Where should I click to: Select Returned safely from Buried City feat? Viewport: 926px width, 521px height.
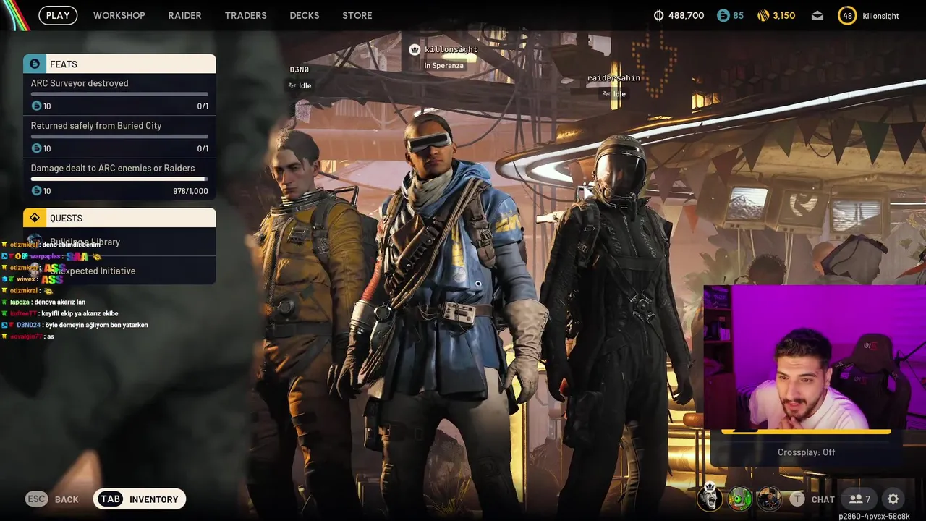[x=119, y=137]
